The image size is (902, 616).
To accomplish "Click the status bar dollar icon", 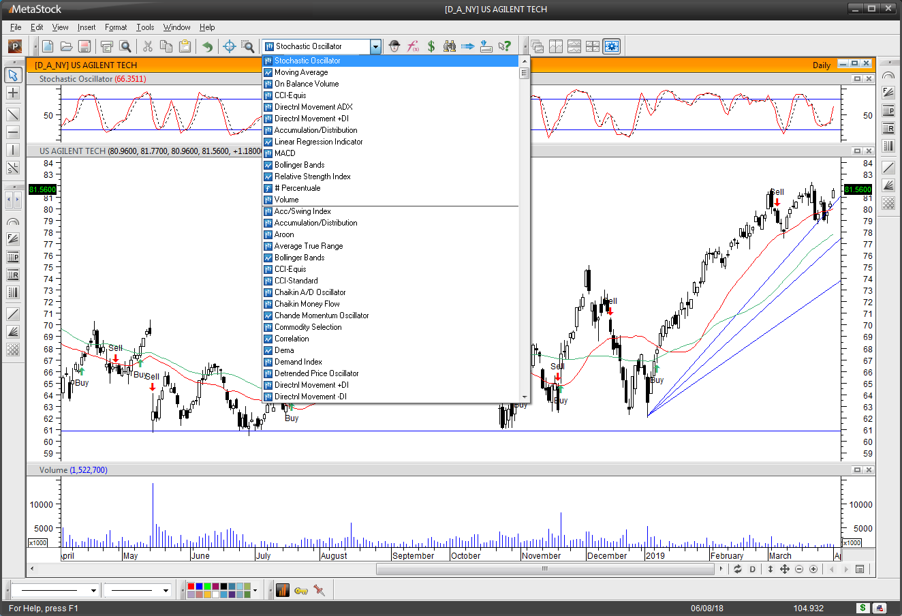I will point(863,608).
